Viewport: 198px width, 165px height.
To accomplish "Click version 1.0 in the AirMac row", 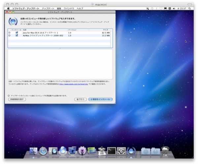I will 70,36.
